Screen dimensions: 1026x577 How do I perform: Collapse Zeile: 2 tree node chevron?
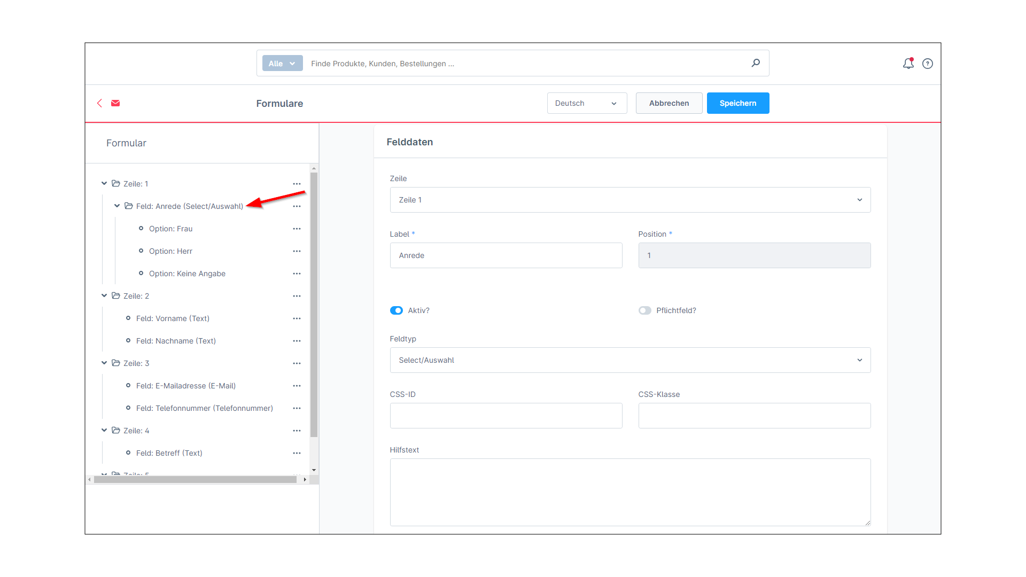coord(104,295)
